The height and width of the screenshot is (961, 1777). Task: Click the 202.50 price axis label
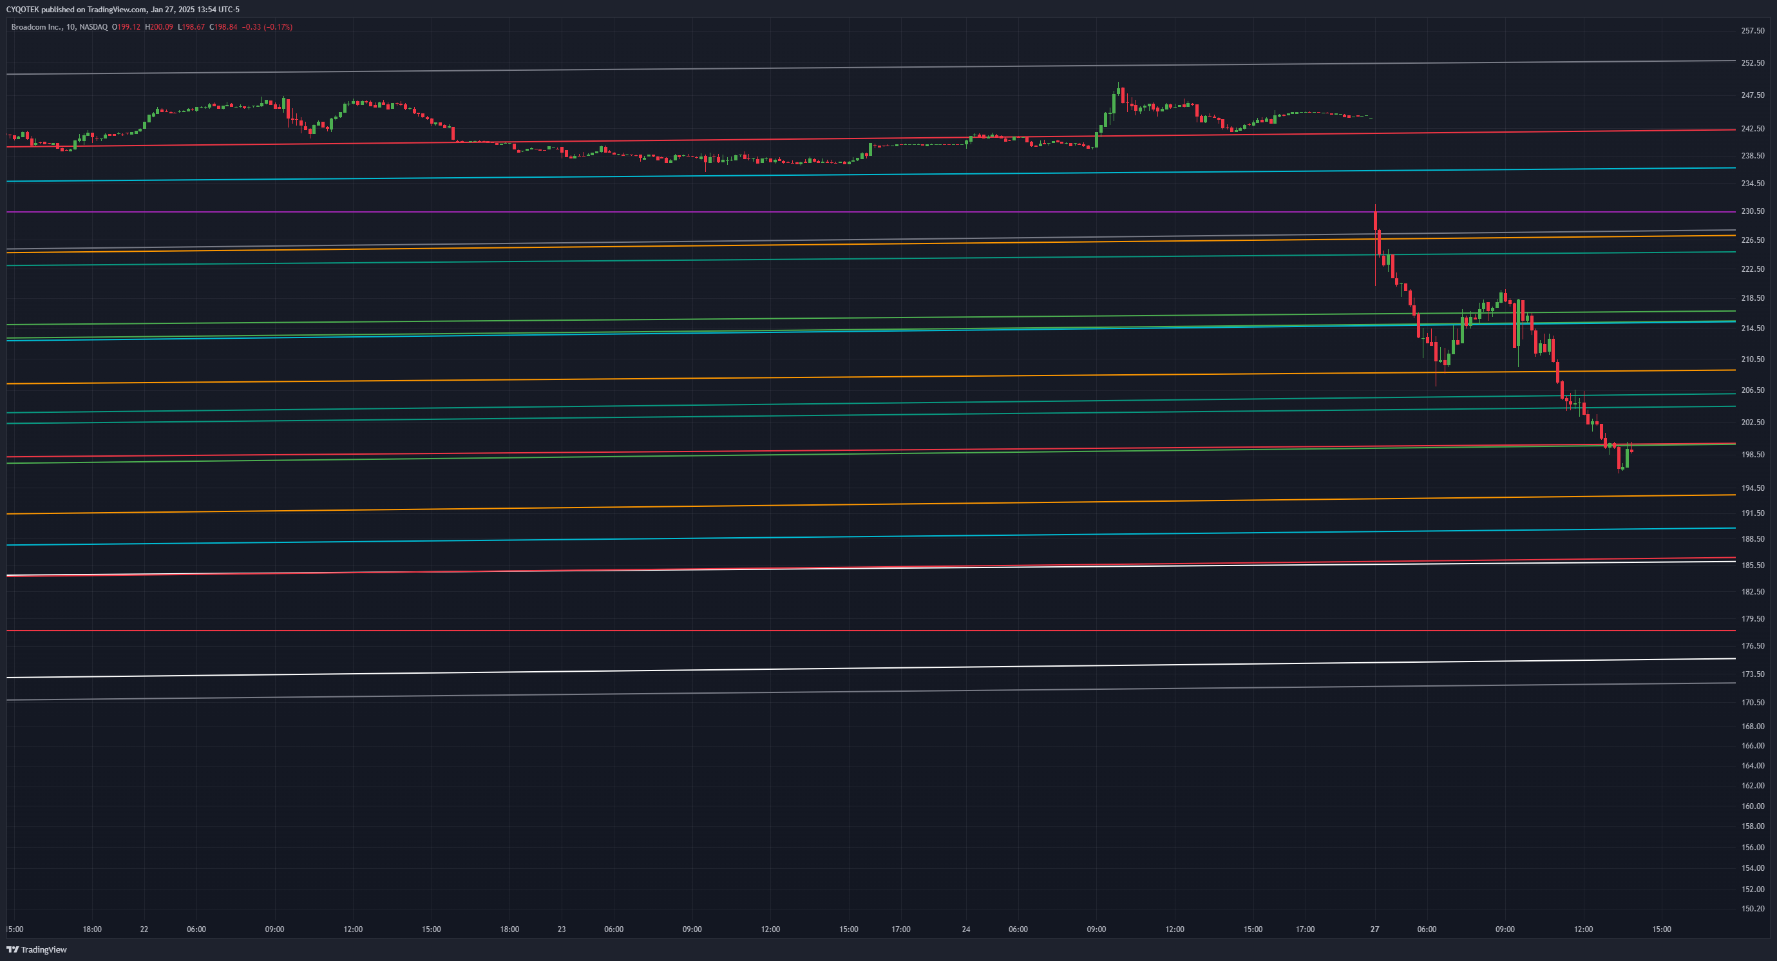[1753, 422]
